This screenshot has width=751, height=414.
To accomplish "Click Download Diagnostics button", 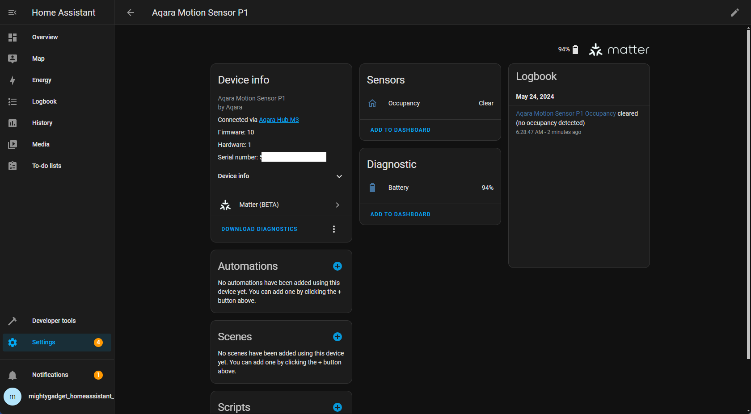I will tap(259, 229).
